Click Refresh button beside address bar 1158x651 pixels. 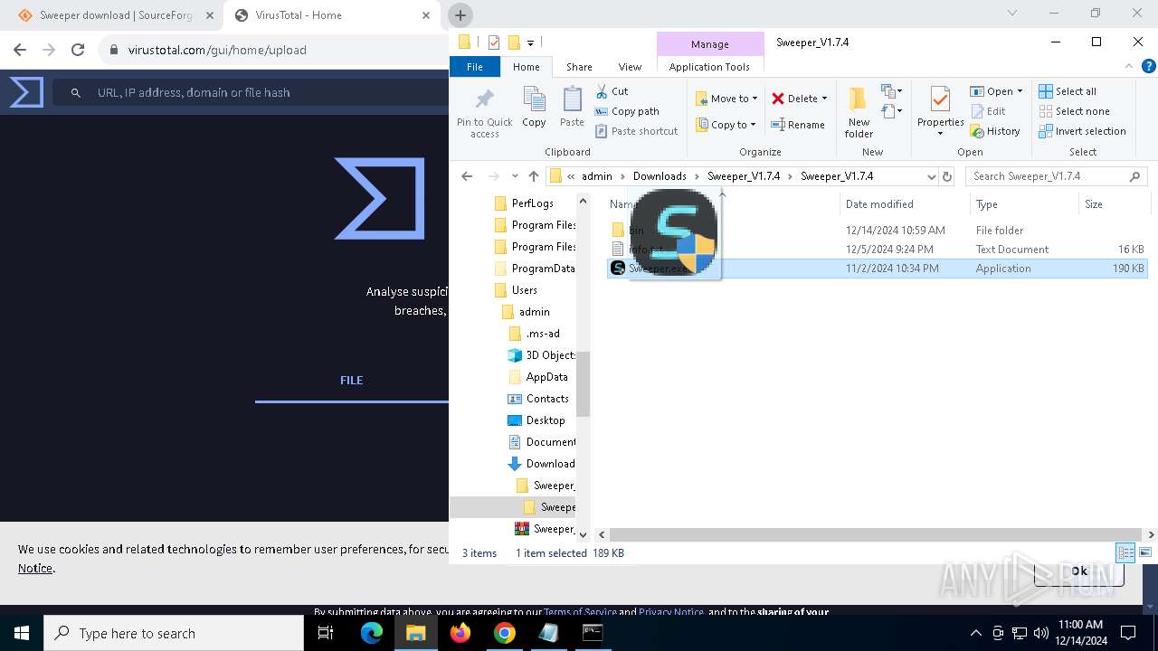(x=947, y=176)
